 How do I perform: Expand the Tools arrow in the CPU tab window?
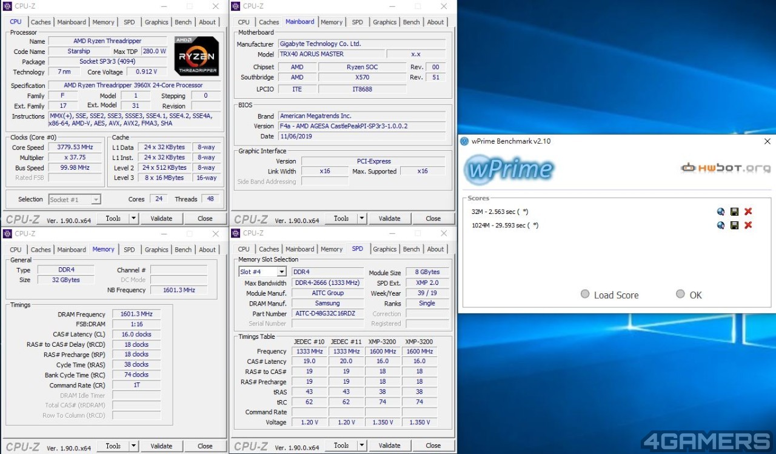(133, 218)
